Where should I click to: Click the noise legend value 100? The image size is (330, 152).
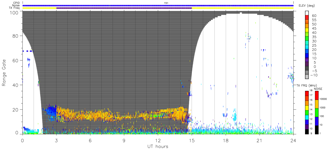click(x=322, y=116)
